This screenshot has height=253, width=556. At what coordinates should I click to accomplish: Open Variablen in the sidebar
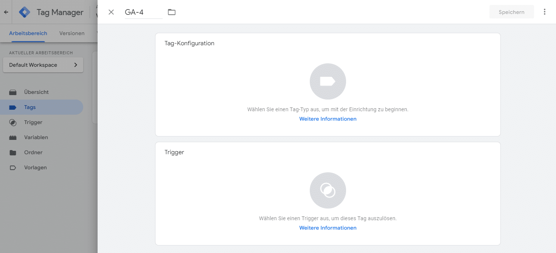(x=42, y=137)
